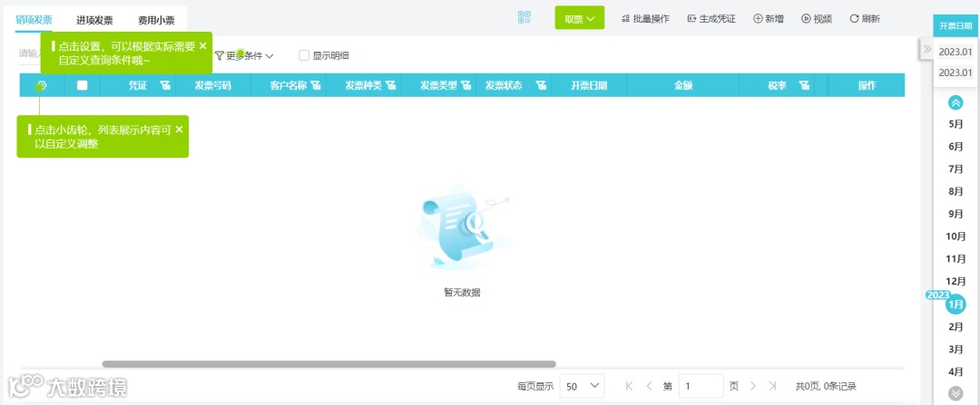Click the filter icon beside 客户名称

316,85
